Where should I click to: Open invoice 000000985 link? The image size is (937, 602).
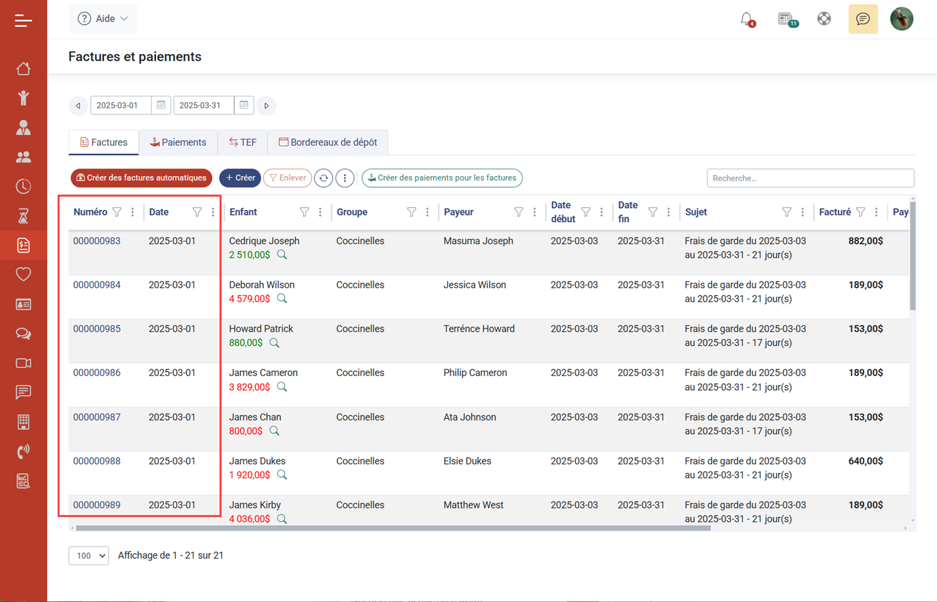coord(97,329)
